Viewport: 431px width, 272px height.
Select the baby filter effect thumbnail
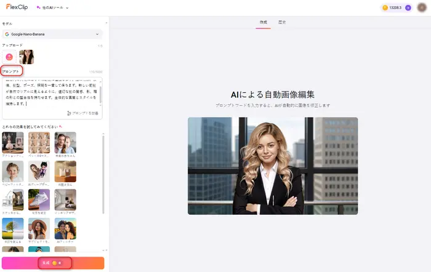[13, 172]
